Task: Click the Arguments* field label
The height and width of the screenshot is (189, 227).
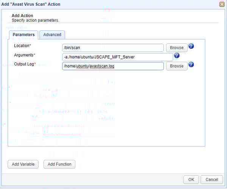Action: coord(25,55)
